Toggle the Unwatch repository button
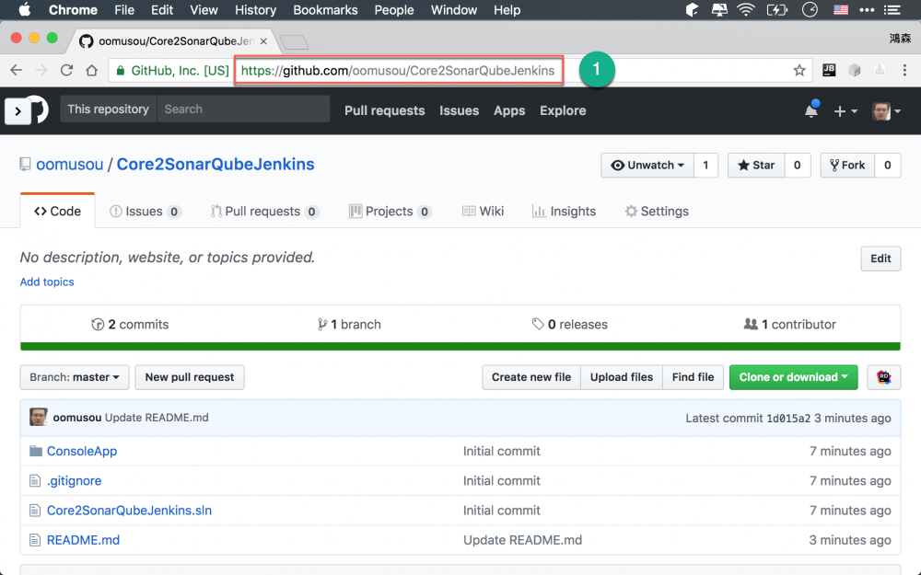Image resolution: width=921 pixels, height=575 pixels. pyautogui.click(x=647, y=166)
